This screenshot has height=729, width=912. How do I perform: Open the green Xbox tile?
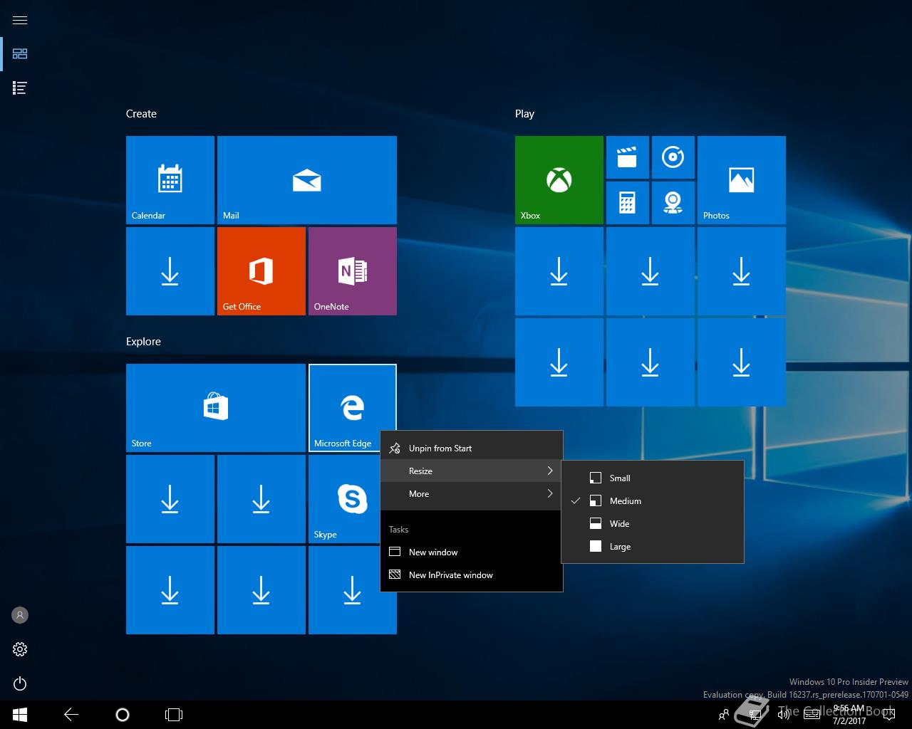559,180
